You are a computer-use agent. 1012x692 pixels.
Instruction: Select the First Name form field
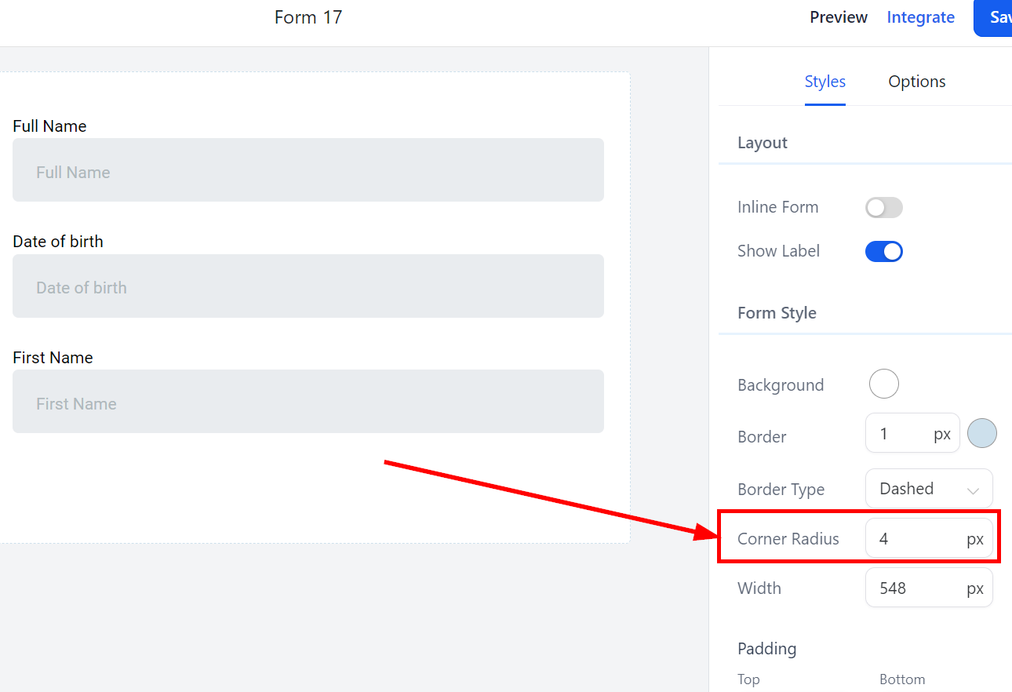click(308, 402)
